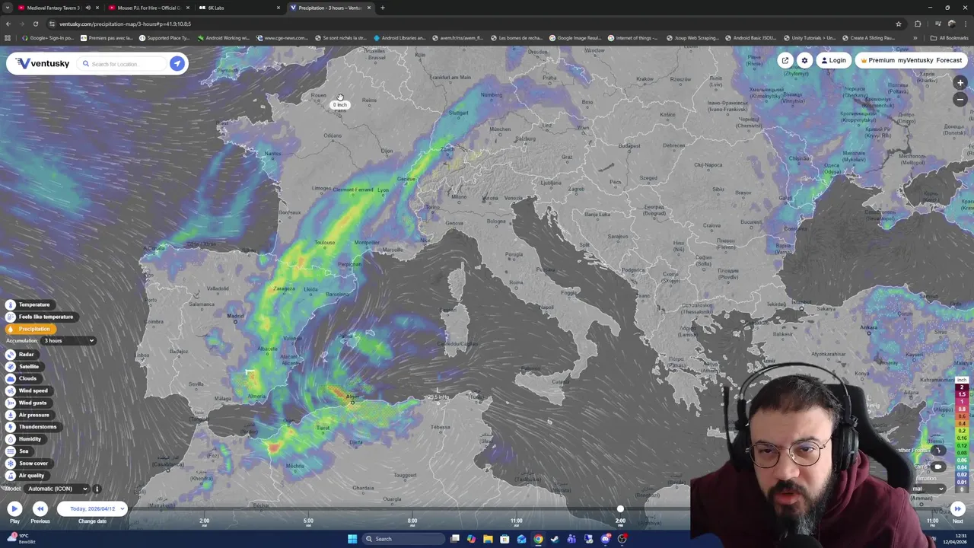This screenshot has width=974, height=548.
Task: Open the browser Extensions puzzle icon
Action: click(918, 24)
